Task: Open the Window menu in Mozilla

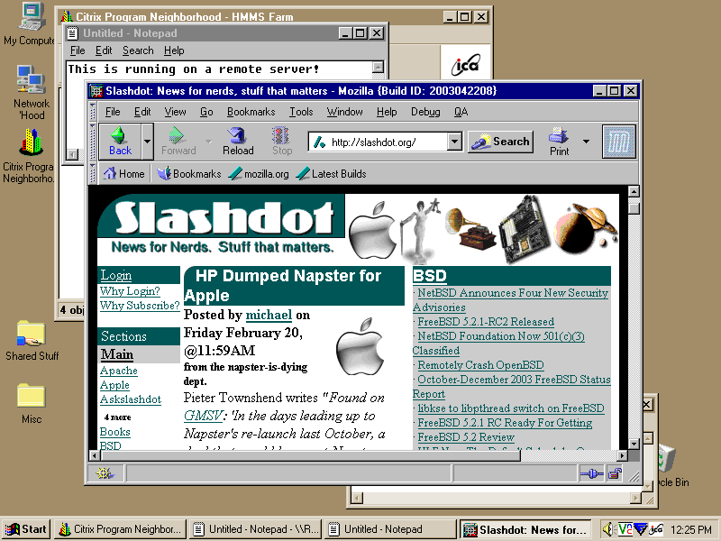Action: tap(345, 112)
